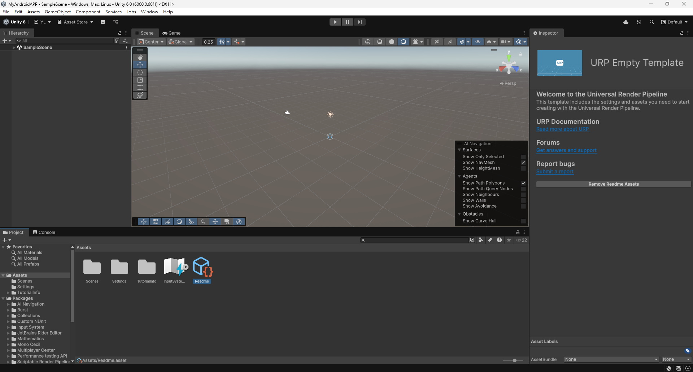This screenshot has height=372, width=693.
Task: Open the Unity Cloud panel icon
Action: [x=626, y=22]
